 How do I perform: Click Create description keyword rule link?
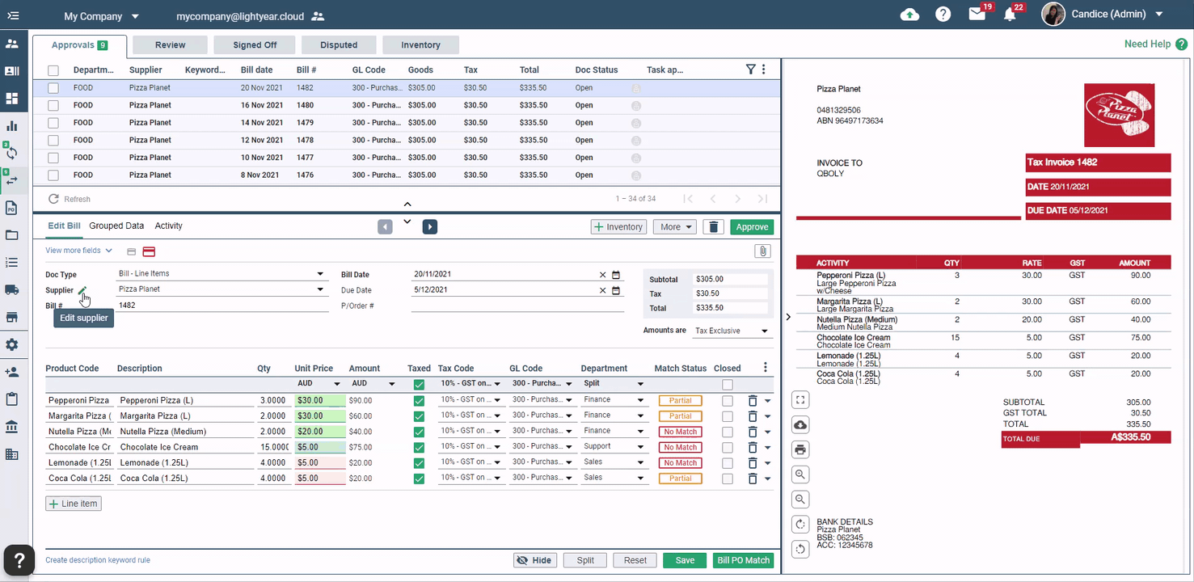coord(98,560)
